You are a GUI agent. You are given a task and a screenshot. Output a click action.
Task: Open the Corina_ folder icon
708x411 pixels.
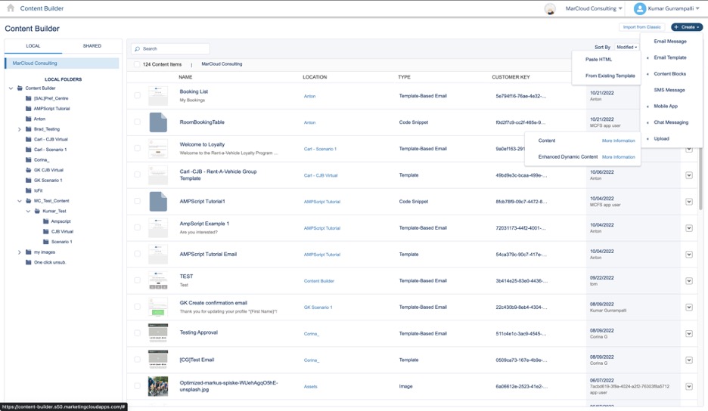click(29, 160)
